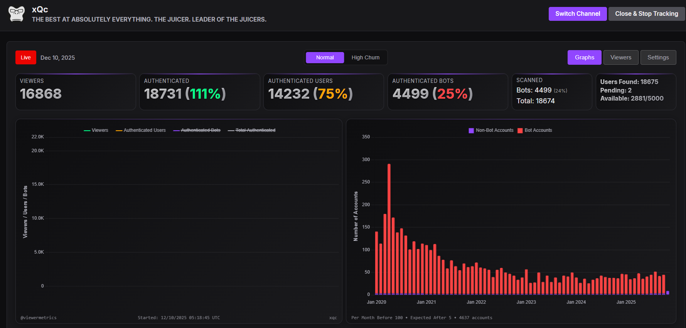
Task: Click the tallest red bar in the accounts chart
Action: coord(389,229)
